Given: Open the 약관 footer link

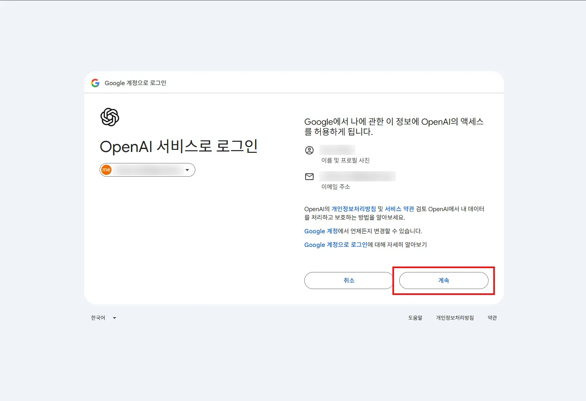Looking at the screenshot, I should click(492, 318).
